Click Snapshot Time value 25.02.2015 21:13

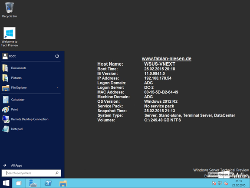(160, 111)
